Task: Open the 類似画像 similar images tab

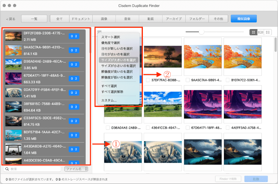Action: 244,19
